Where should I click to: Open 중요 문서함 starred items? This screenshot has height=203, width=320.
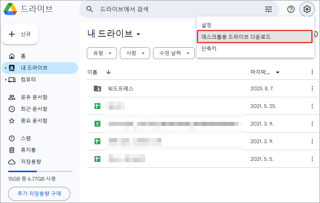click(33, 121)
